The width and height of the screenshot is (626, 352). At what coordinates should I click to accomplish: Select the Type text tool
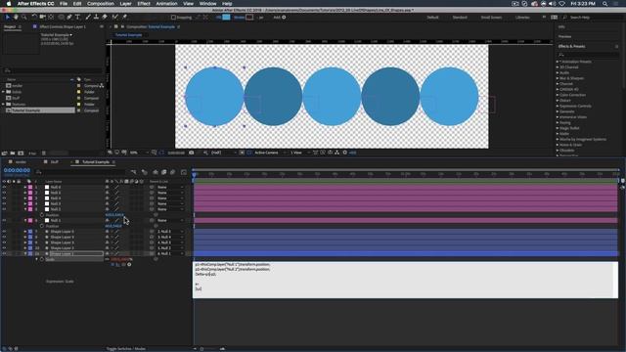pos(78,18)
